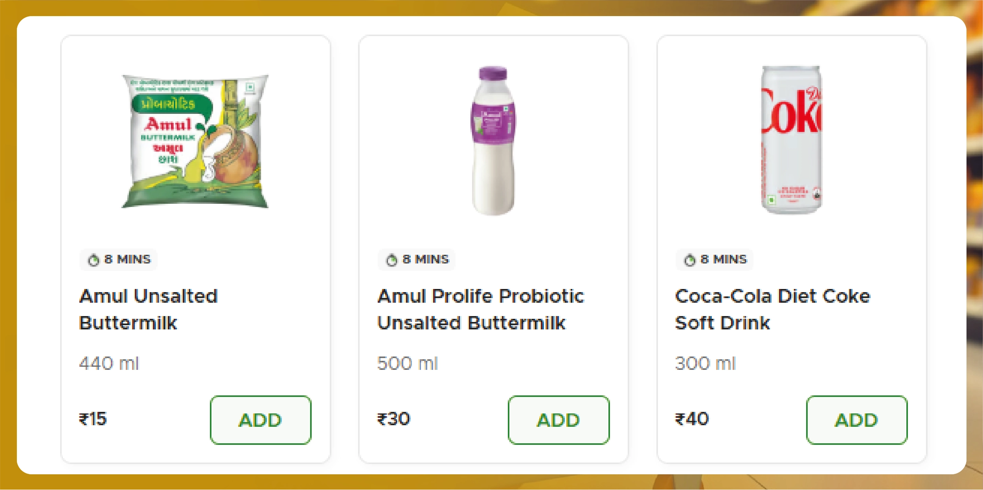Image resolution: width=983 pixels, height=490 pixels.
Task: Select the 500 ml quantity label
Action: (408, 364)
